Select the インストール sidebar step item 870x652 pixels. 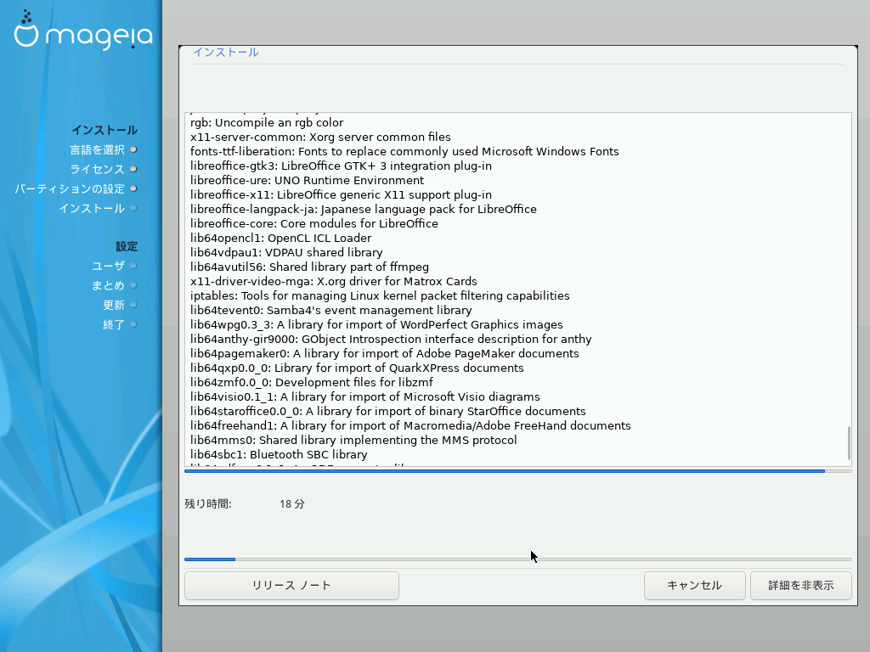coord(92,209)
